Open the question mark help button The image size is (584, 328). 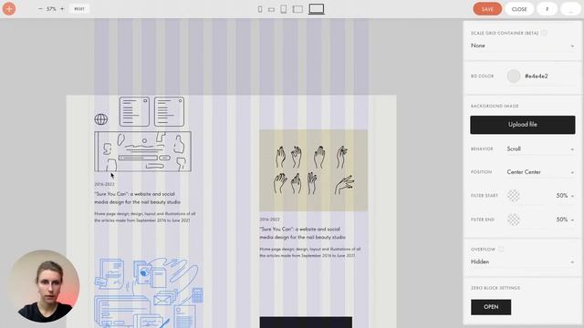[547, 9]
